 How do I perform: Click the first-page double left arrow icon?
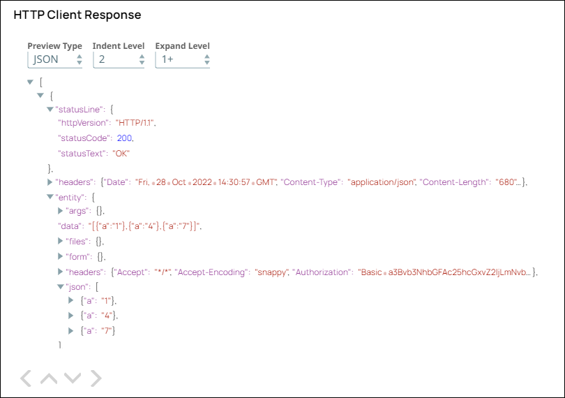point(26,378)
